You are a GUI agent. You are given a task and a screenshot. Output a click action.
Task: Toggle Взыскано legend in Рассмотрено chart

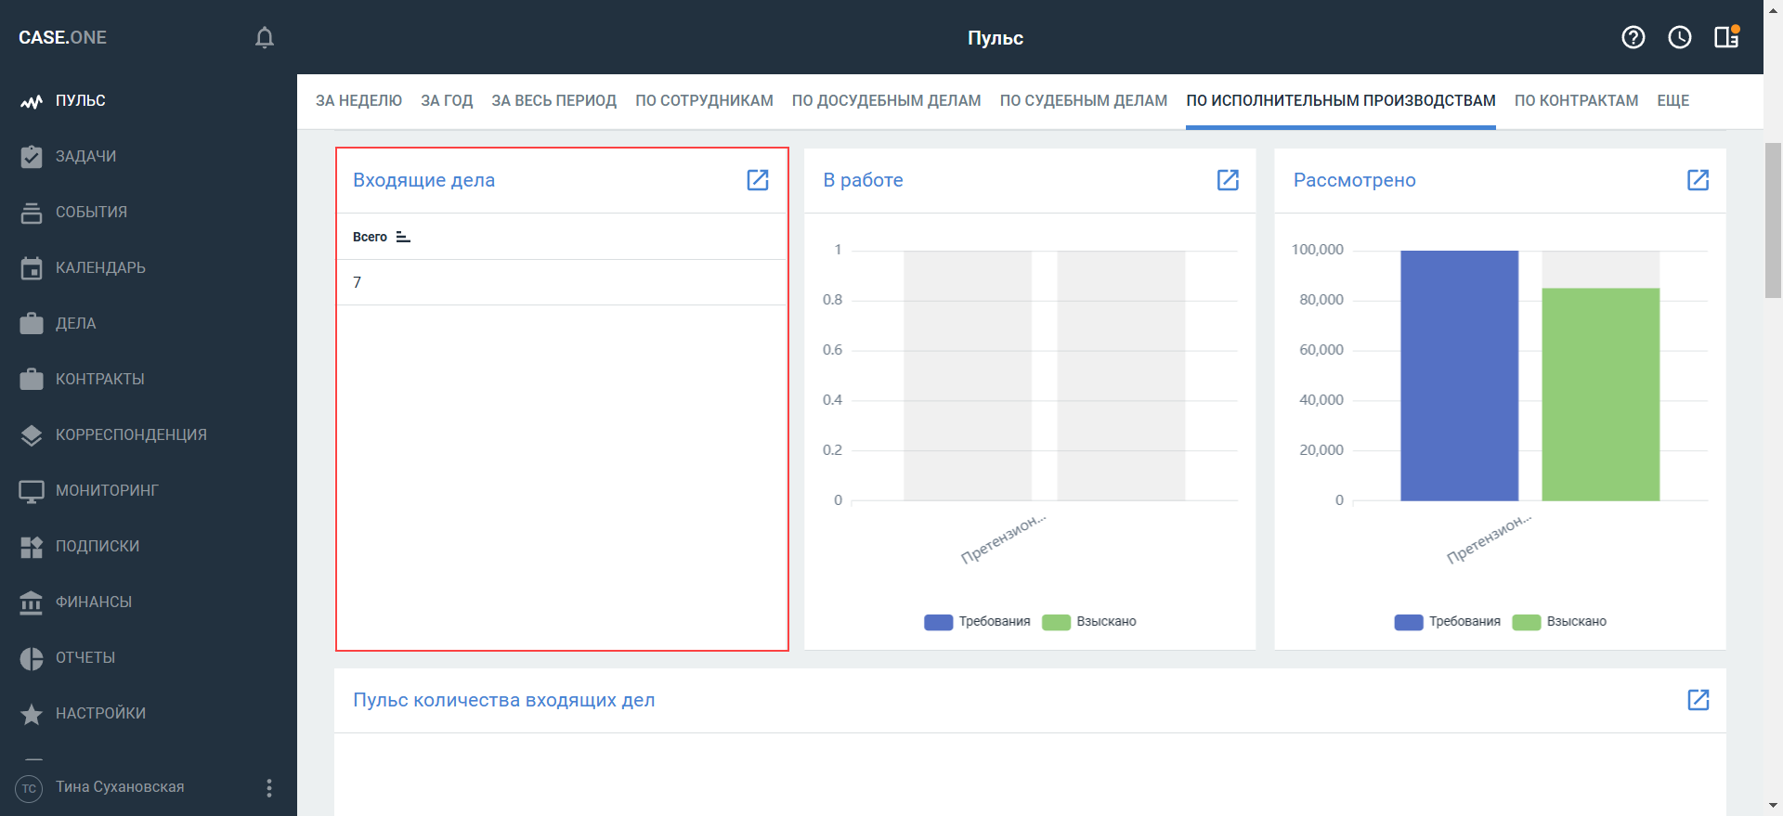click(x=1559, y=622)
